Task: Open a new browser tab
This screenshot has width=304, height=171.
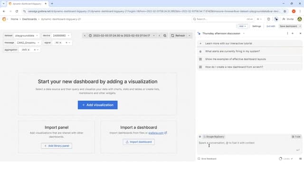Action: (x=52, y=3)
